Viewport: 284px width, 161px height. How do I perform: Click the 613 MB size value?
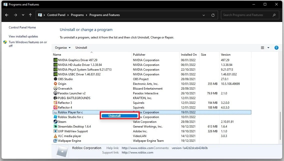coord(212,127)
